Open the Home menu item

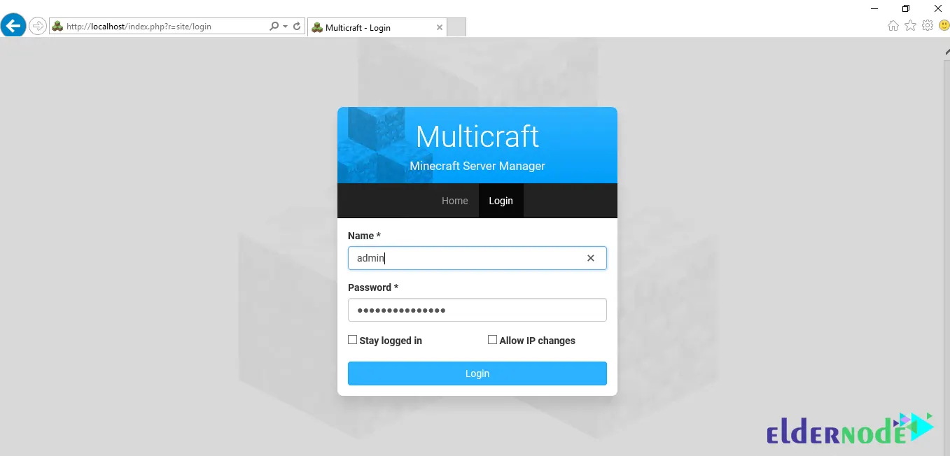pyautogui.click(x=455, y=201)
